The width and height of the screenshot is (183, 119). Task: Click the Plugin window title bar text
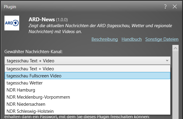point(10,6)
